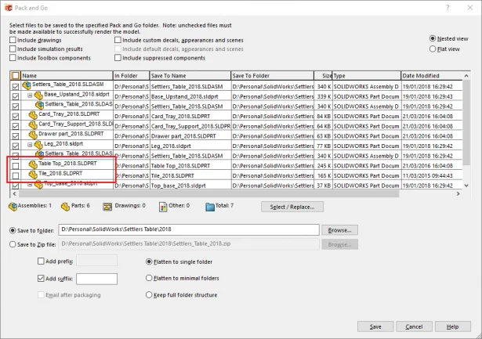Screen dimensions: 482x339
Task: Click the Settlers_Table_2018 top-level assembly icon
Action: click(x=27, y=85)
